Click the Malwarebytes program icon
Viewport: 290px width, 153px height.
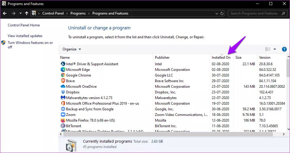click(x=63, y=98)
